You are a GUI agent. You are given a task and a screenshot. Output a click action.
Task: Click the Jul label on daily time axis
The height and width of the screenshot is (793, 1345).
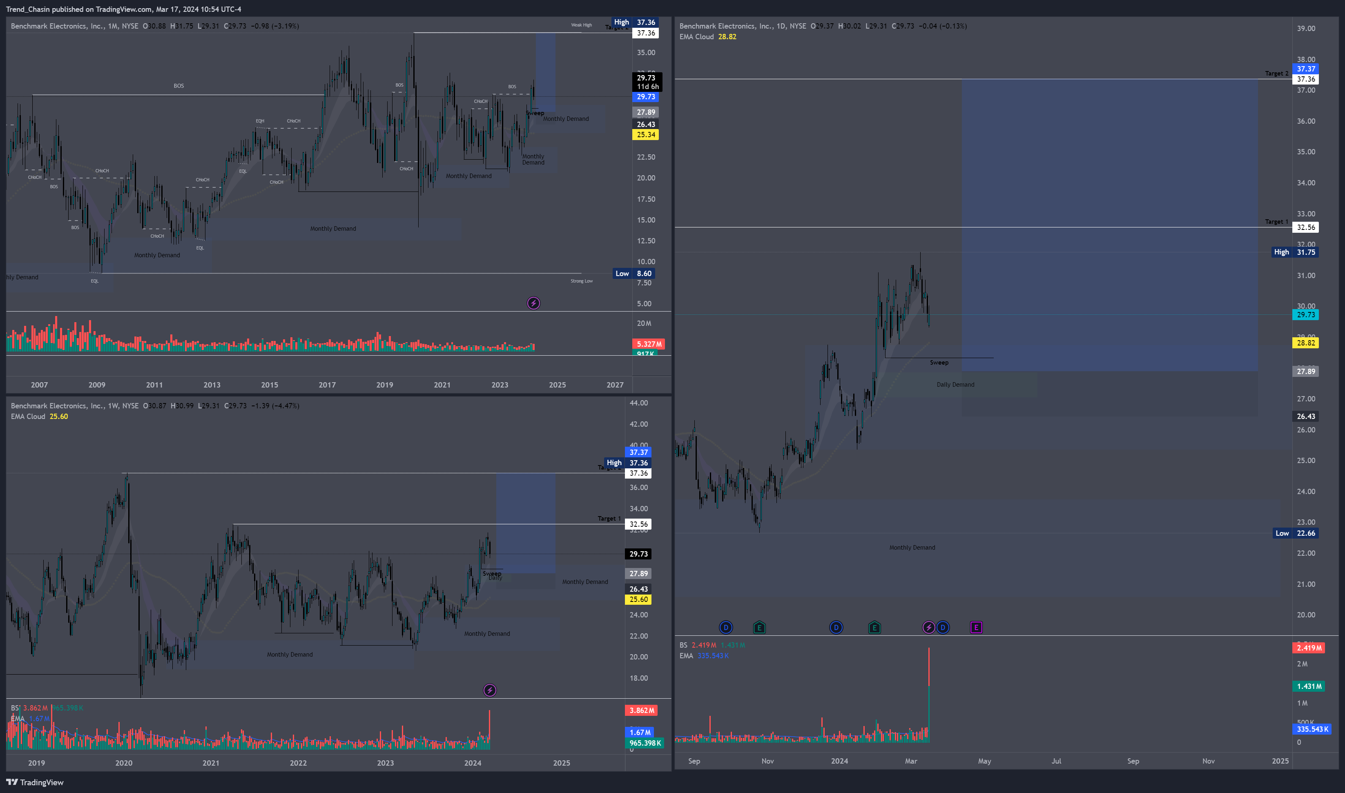[1057, 761]
